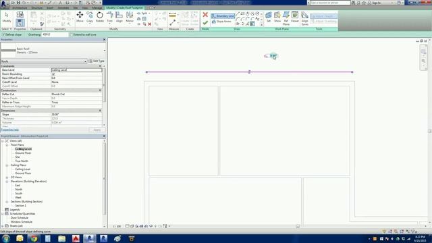Open the Annotate ribbon tab
Screen dimensions: 432x243
coord(63,7)
